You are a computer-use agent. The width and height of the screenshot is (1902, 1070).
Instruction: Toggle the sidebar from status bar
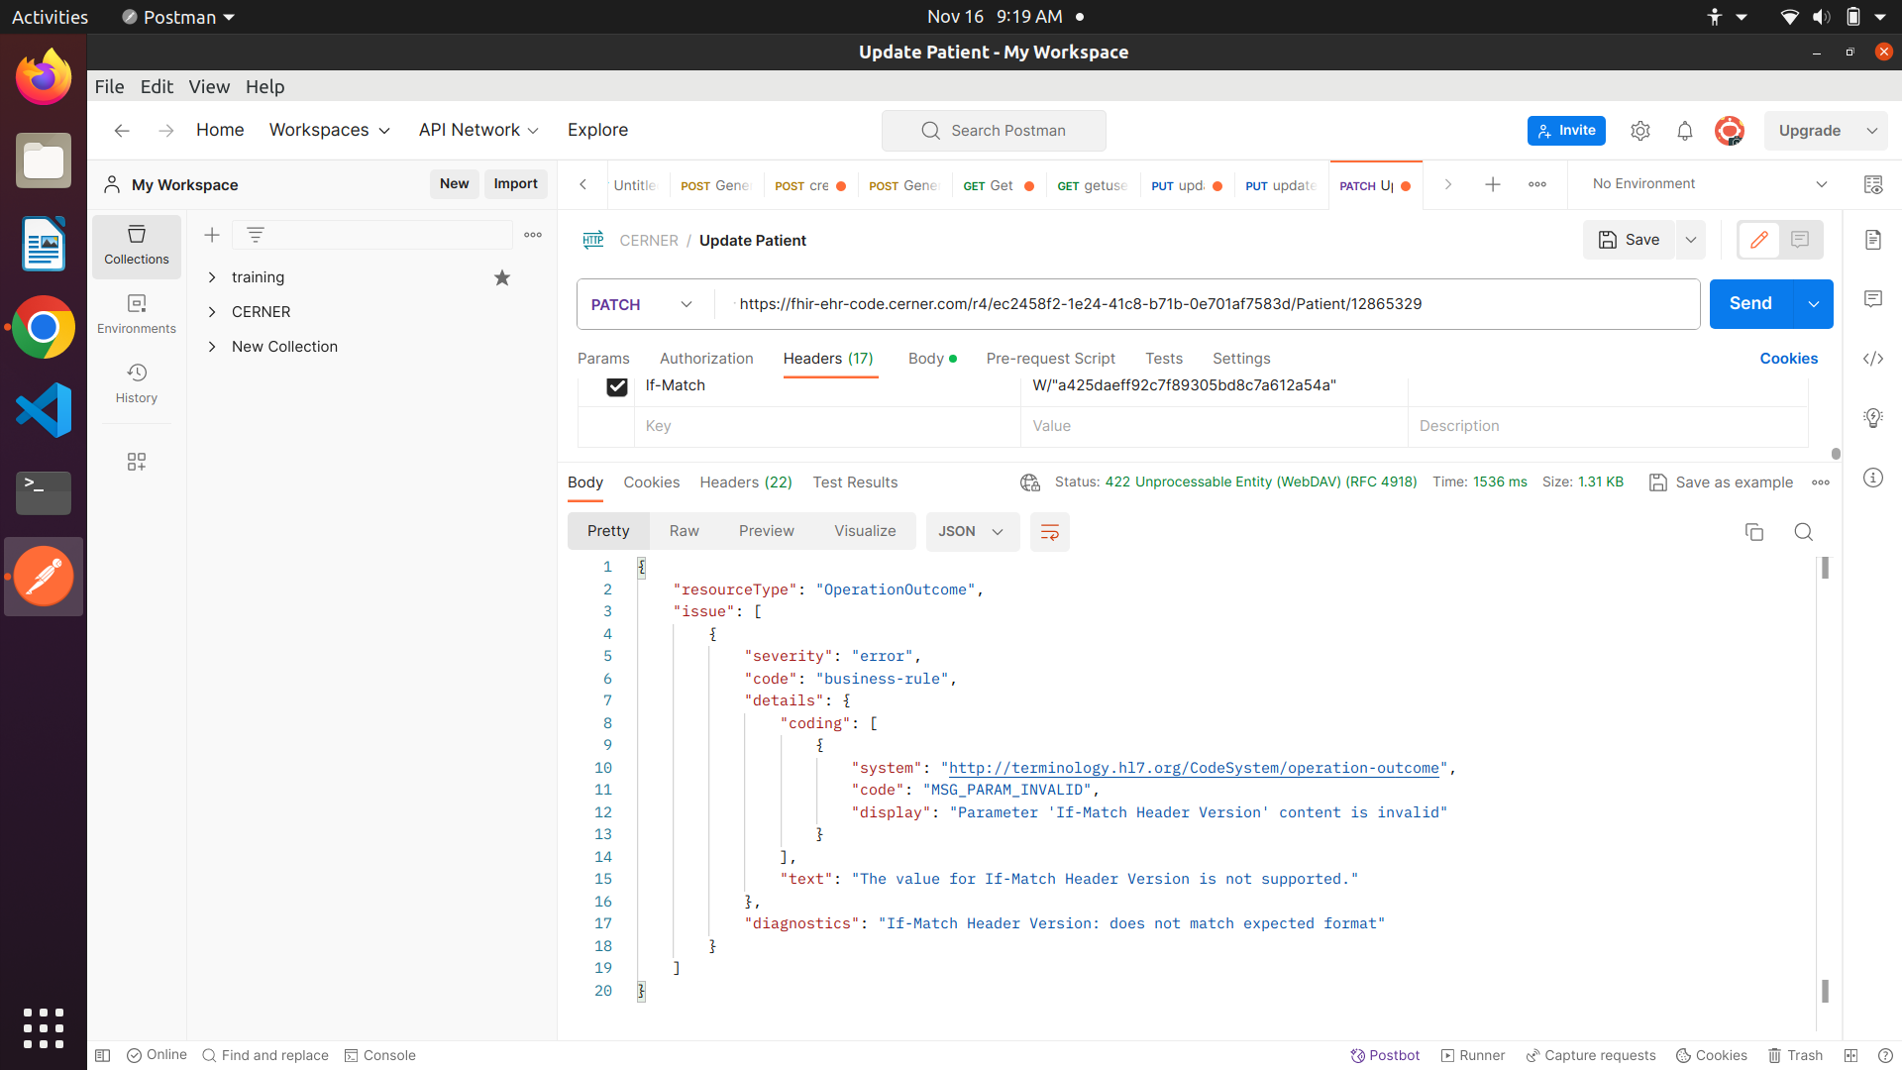(x=103, y=1055)
